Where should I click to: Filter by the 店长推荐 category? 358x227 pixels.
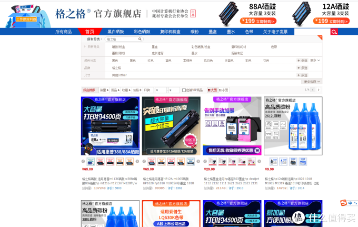(x=157, y=53)
